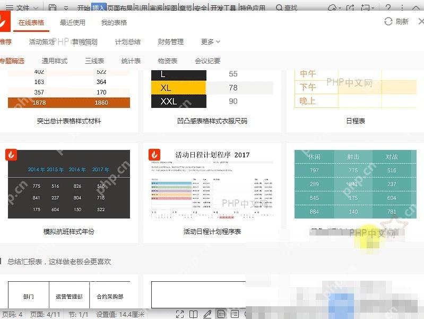
Task: Select the 在线表格 tab
Action: pos(31,22)
